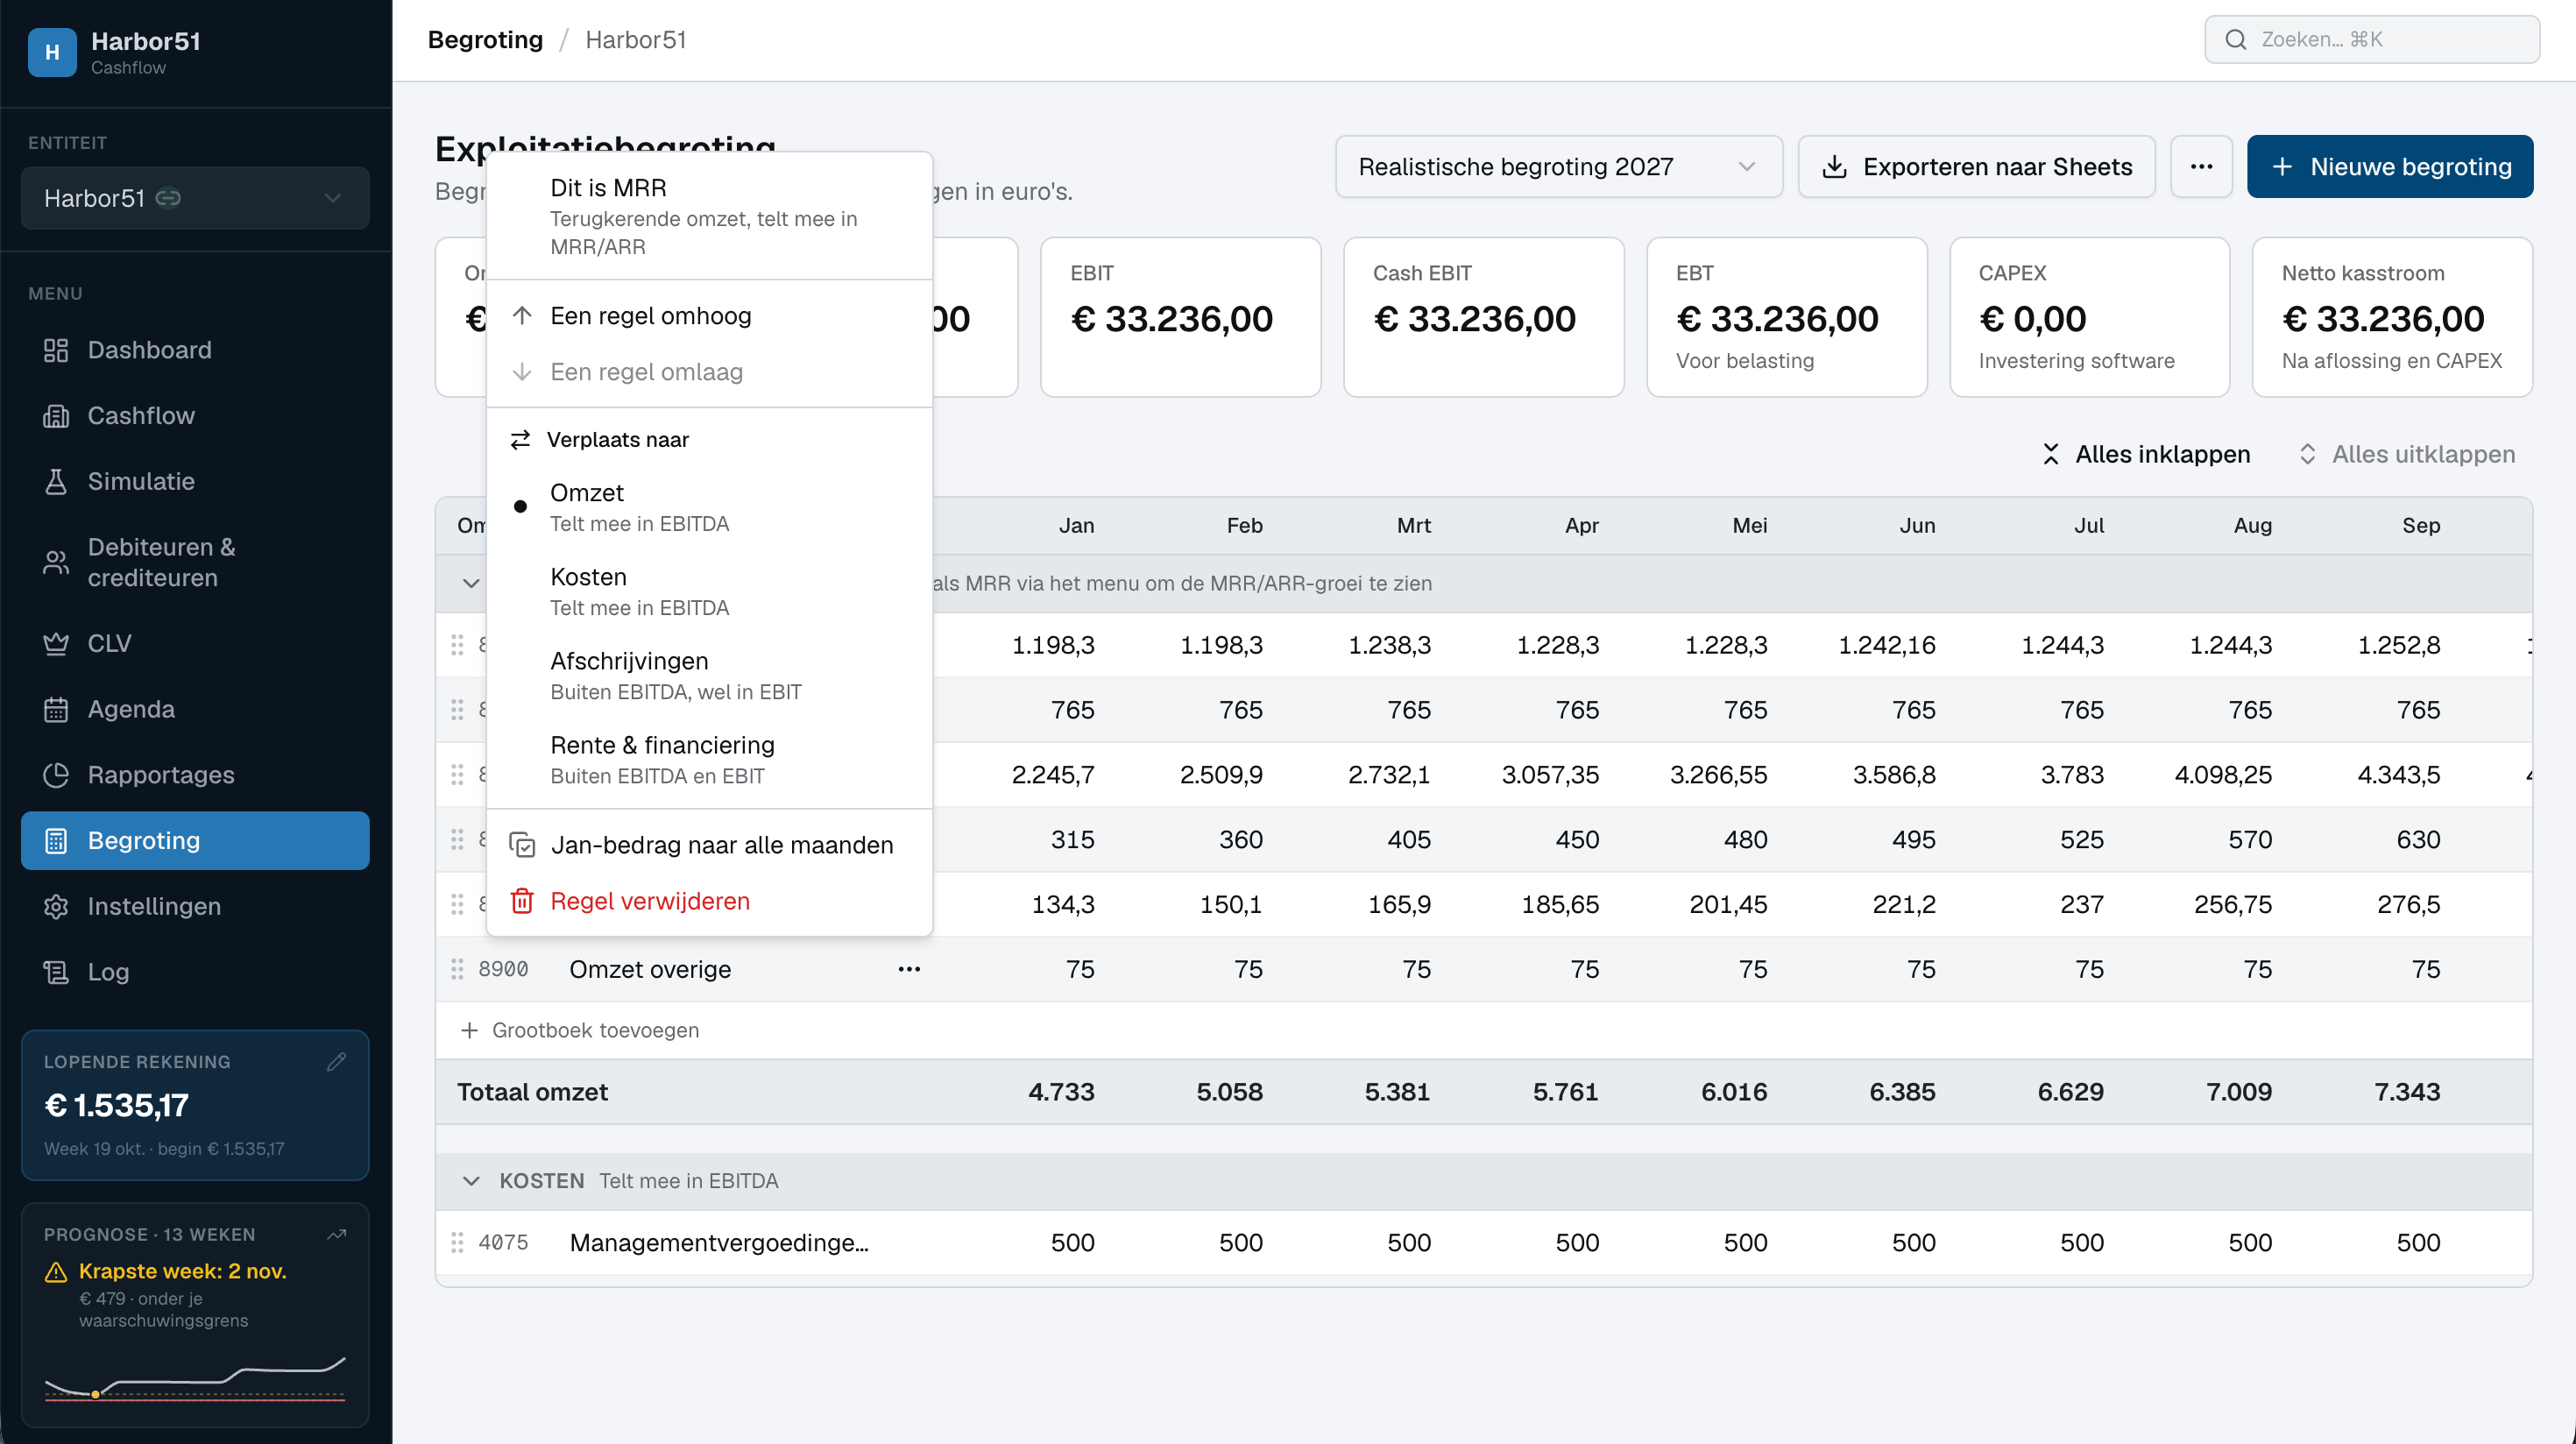Image resolution: width=2576 pixels, height=1444 pixels.
Task: Click the drag handle of row 4075
Action: [457, 1242]
